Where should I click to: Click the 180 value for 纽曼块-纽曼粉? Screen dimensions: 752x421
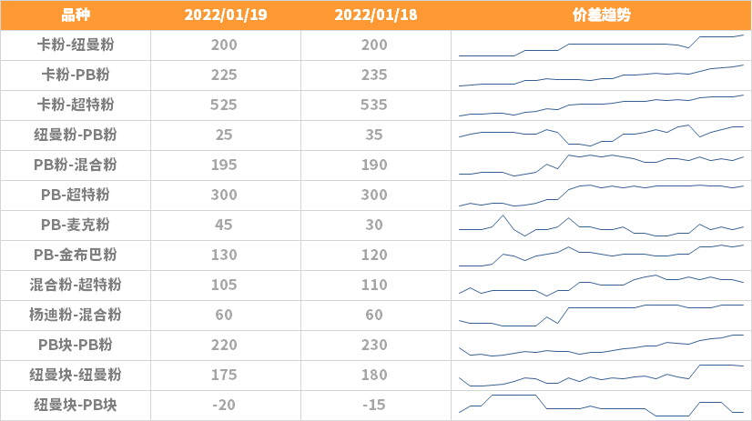(374, 375)
